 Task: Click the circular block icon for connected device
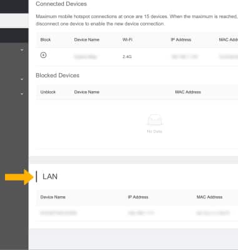(43, 55)
